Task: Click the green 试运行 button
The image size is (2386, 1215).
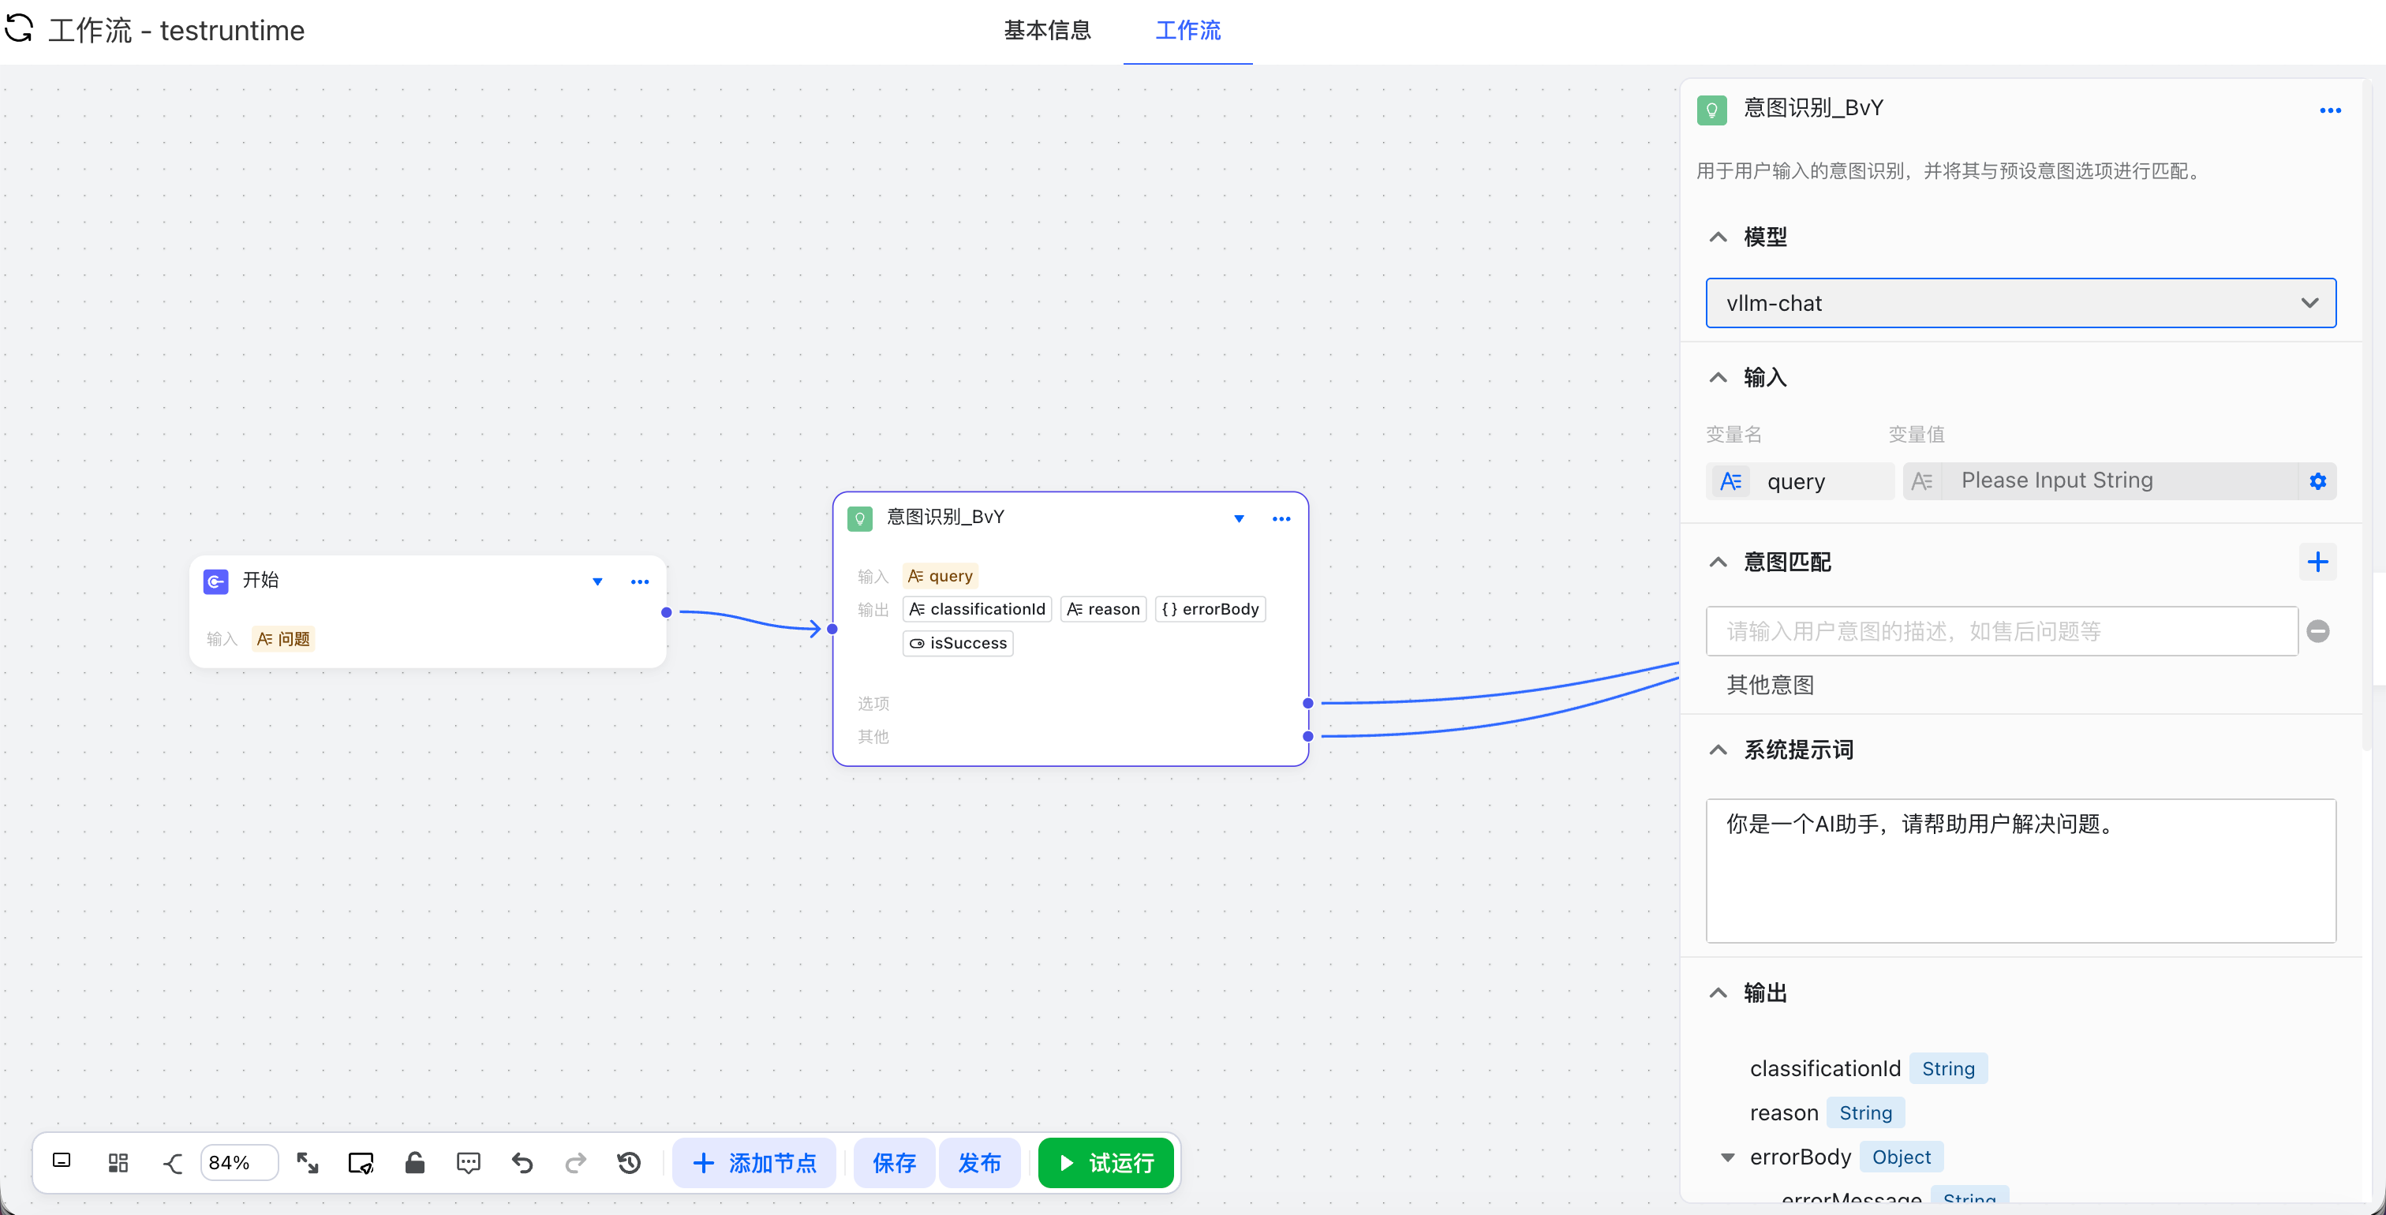Action: [1106, 1162]
